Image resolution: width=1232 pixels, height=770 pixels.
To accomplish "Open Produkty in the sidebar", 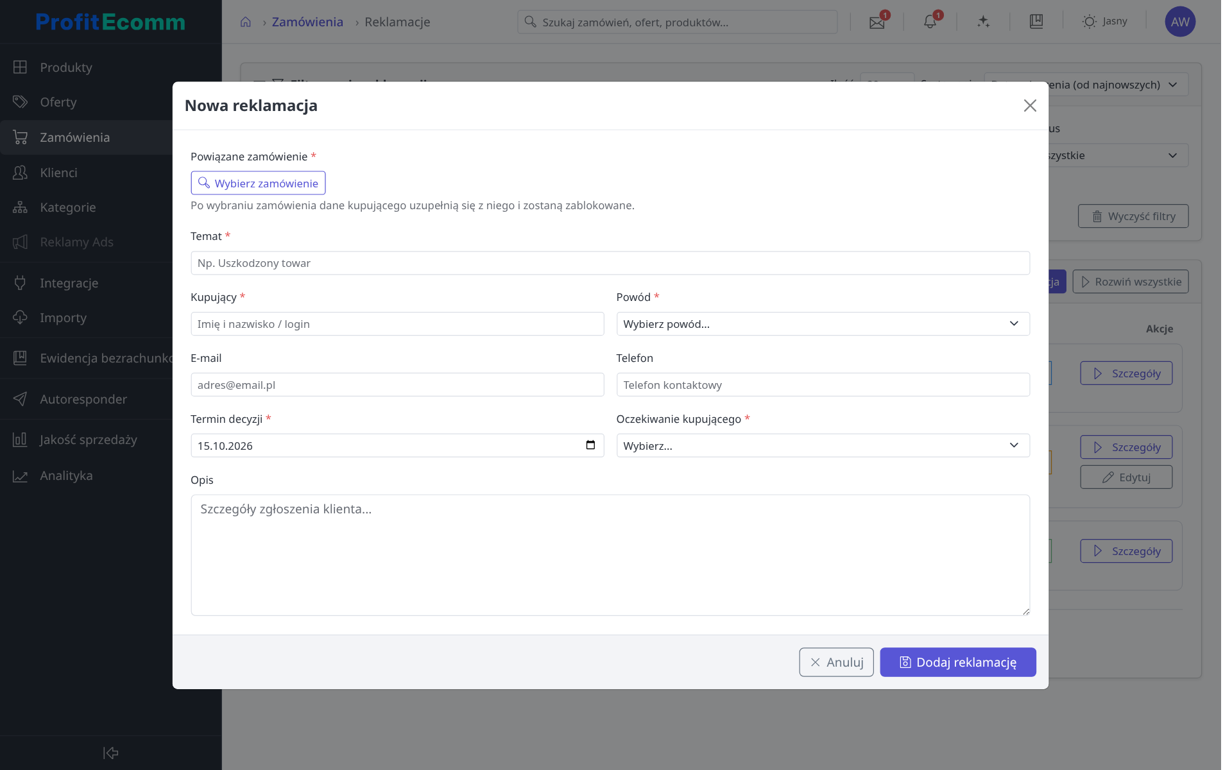I will click(x=110, y=67).
